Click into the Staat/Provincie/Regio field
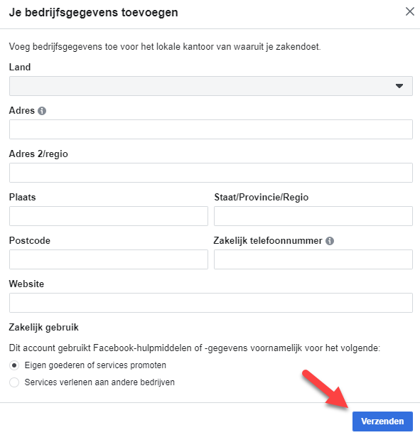Screen dimensions: 420x435 pos(313,216)
